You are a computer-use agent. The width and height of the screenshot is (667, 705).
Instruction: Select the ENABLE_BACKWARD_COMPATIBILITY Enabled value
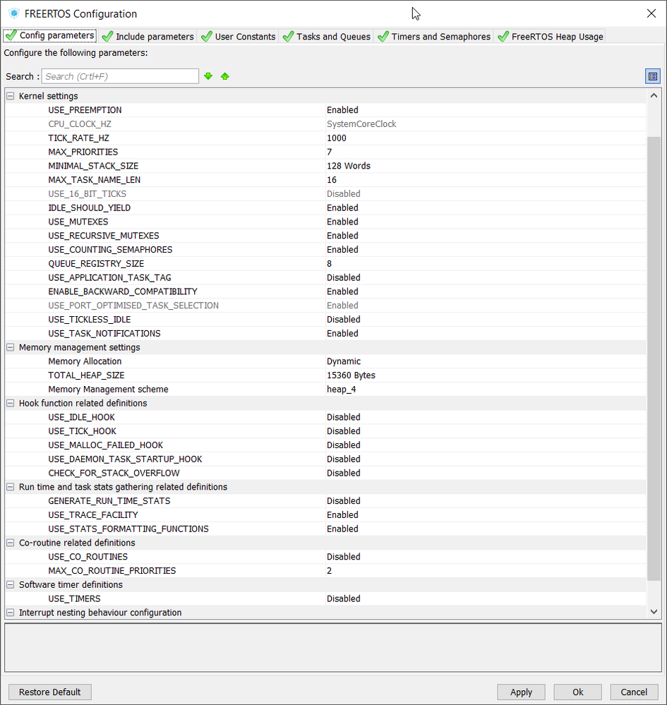[342, 291]
